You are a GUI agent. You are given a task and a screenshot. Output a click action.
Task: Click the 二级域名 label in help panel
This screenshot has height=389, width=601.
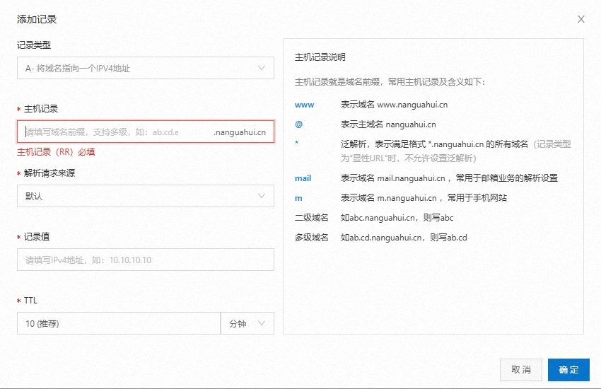[x=311, y=218]
